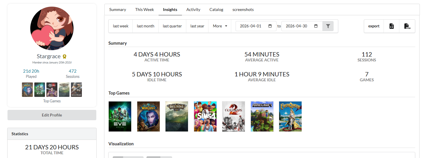Click the '112' sessions count
Image resolution: width=423 pixels, height=158 pixels.
pyautogui.click(x=367, y=54)
